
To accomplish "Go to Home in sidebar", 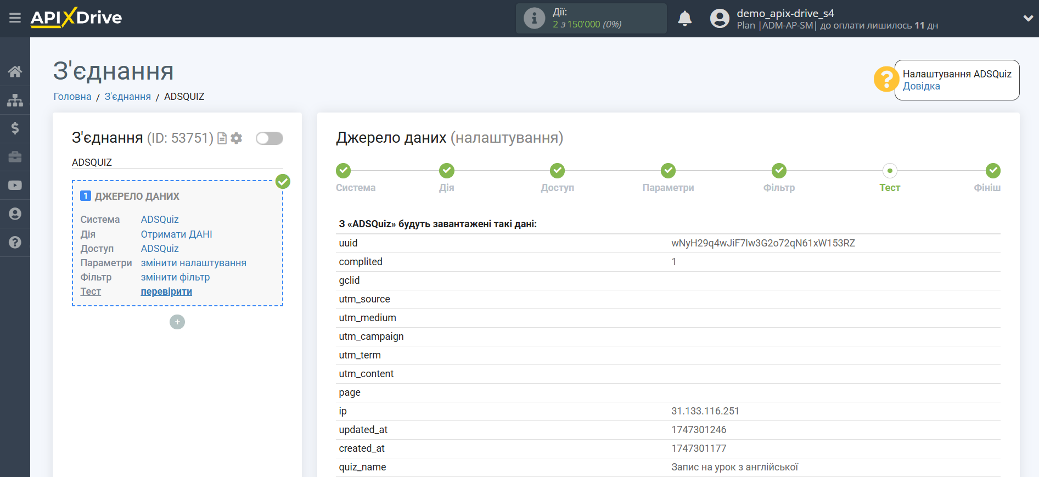I will click(15, 71).
